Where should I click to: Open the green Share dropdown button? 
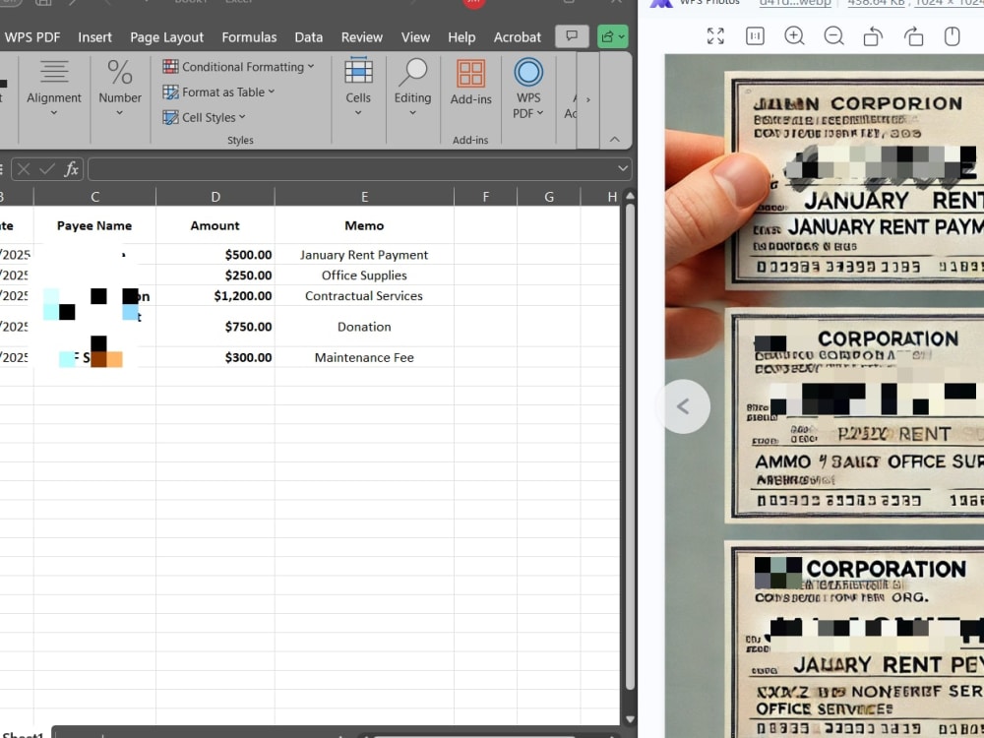coord(612,36)
